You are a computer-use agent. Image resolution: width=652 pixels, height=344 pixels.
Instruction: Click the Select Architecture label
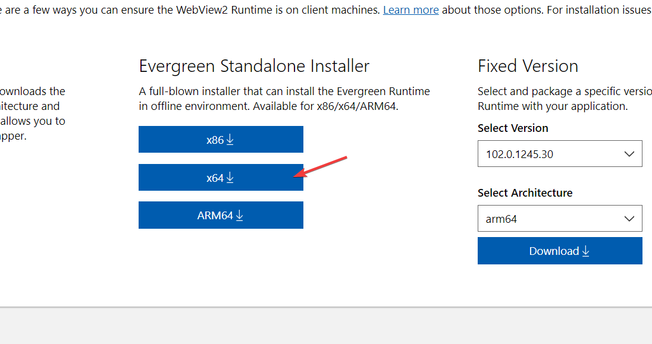[x=525, y=193]
